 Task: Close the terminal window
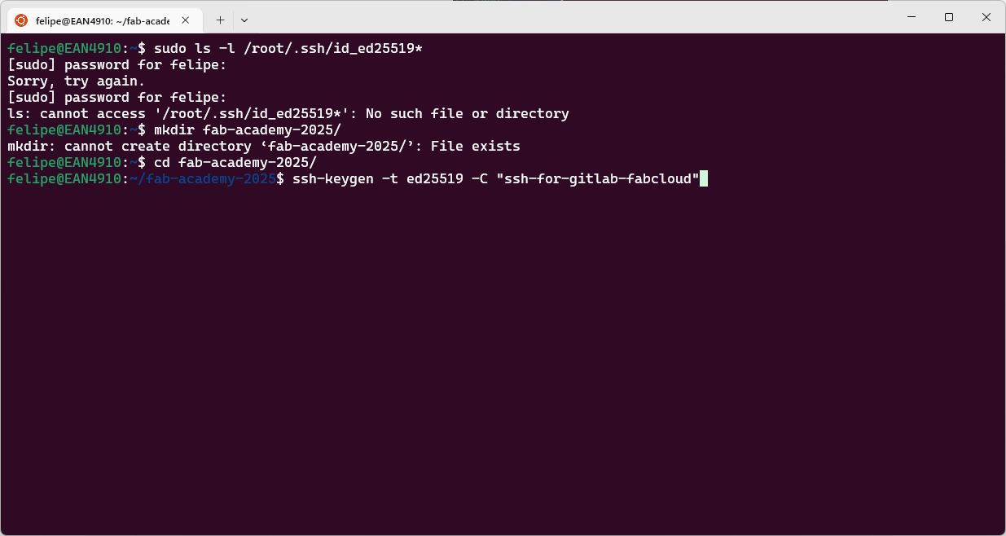(x=986, y=17)
